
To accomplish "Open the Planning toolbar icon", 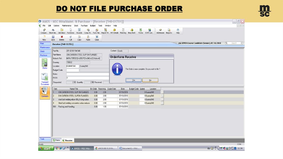I will tap(123, 31).
